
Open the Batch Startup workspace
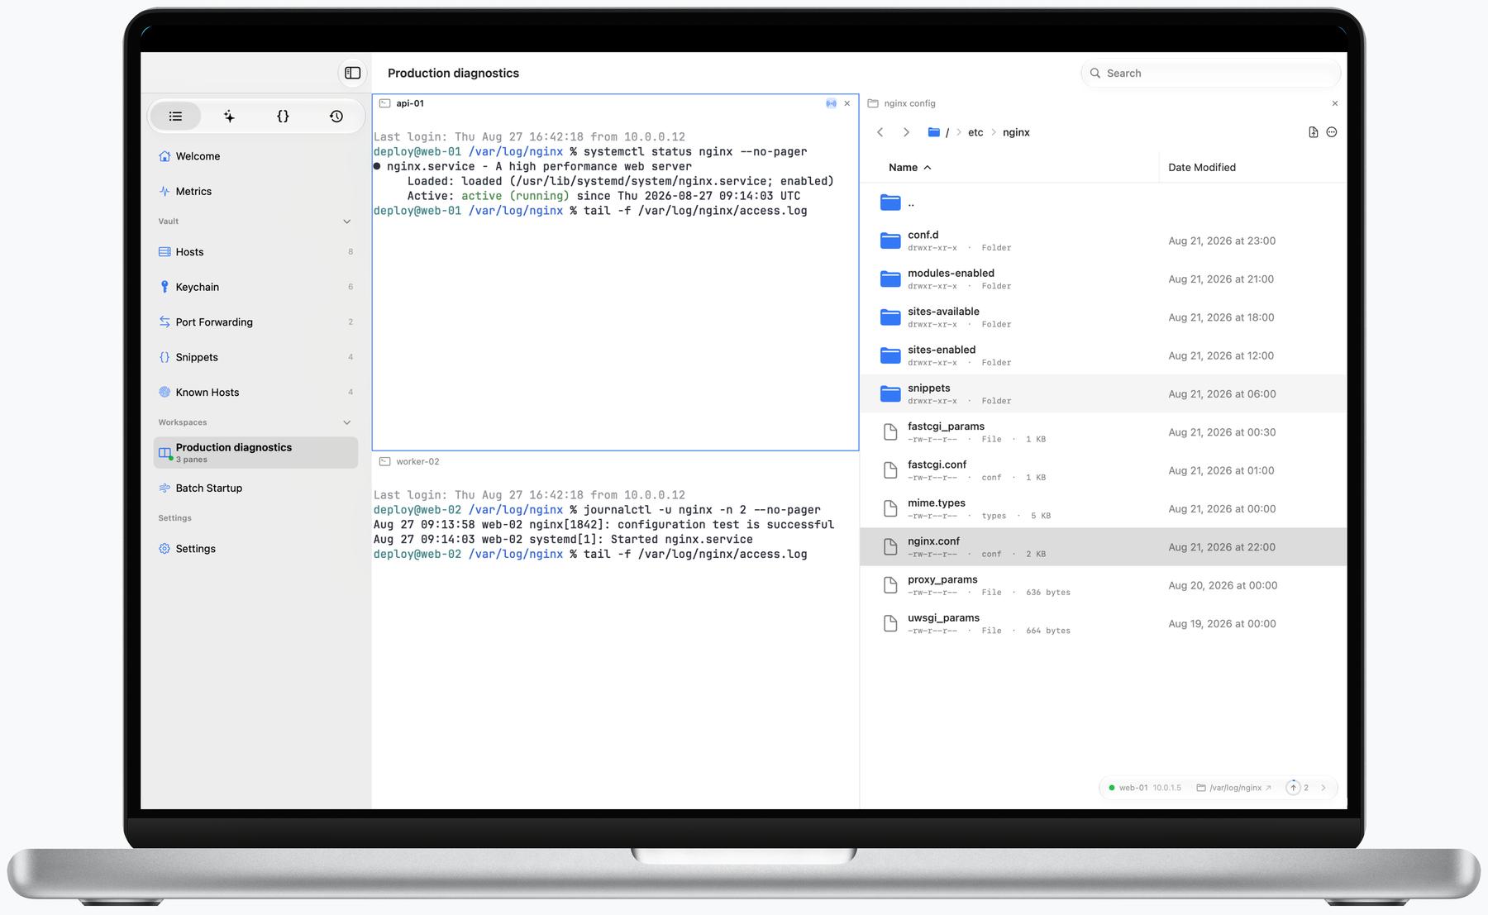click(x=255, y=488)
